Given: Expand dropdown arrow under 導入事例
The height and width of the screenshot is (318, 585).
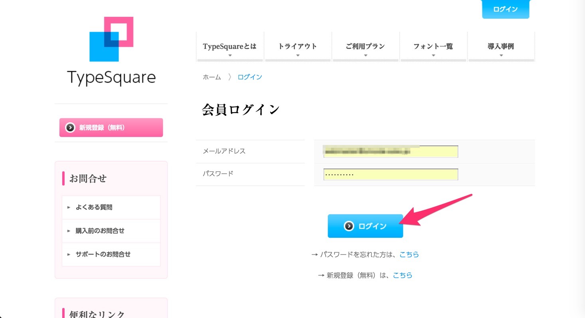Looking at the screenshot, I should point(501,56).
